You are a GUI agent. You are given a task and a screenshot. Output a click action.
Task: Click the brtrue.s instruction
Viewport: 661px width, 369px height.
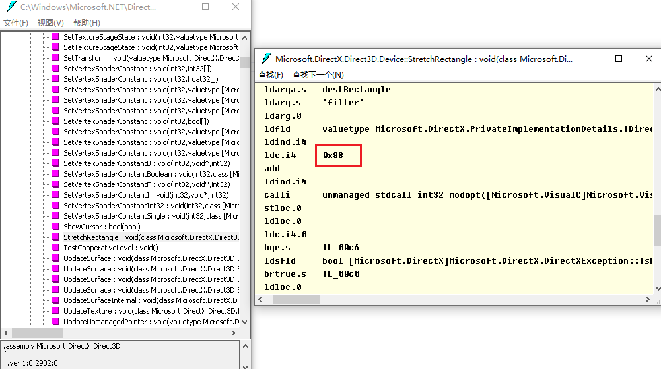285,274
